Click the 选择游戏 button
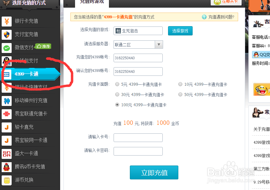This screenshot has height=190, width=270. coord(180,31)
